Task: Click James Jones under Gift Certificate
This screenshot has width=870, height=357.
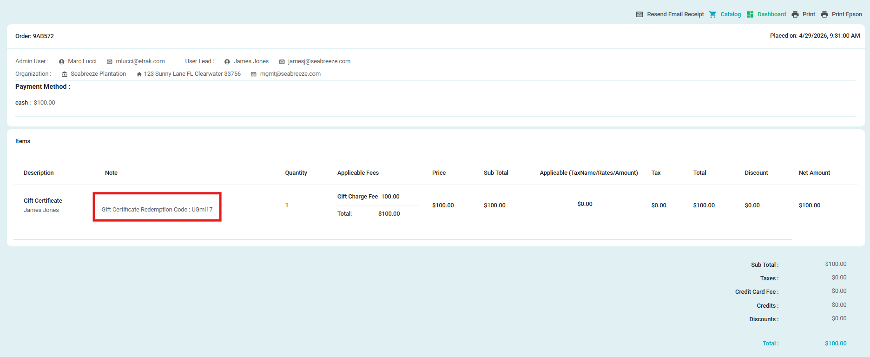Action: coord(41,210)
